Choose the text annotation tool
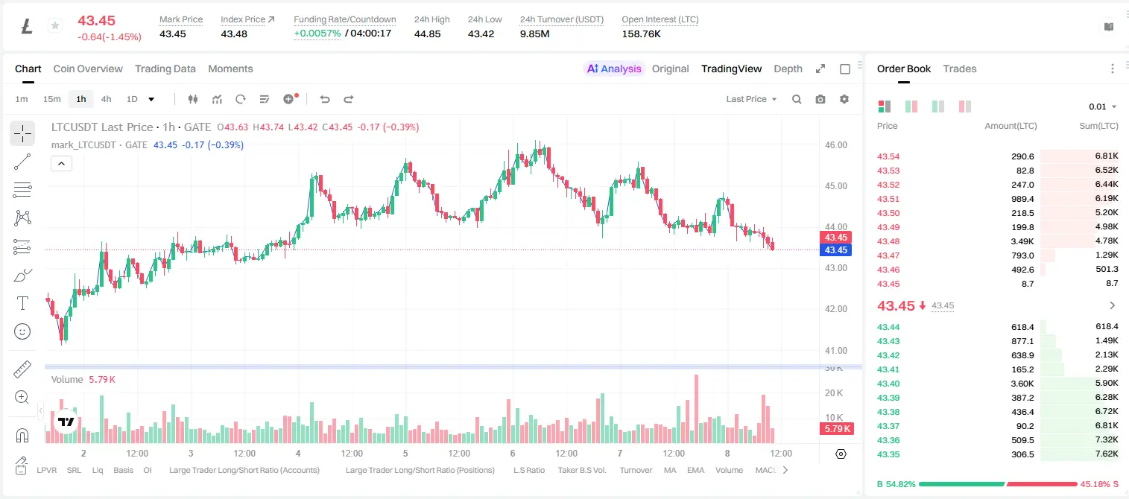The image size is (1129, 499). [x=22, y=303]
